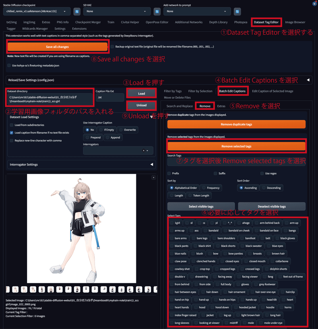
Task: Open Move or Delete Files tab
Action: coord(177,98)
